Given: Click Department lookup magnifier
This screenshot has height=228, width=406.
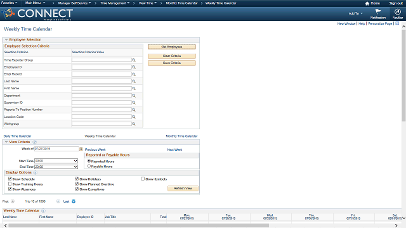Looking at the screenshot, I should (134, 96).
